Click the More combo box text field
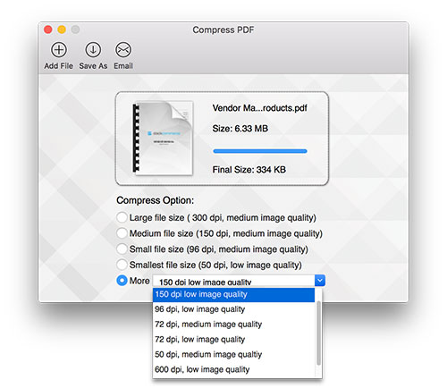Screen dimensions: 447x388 tap(233, 281)
